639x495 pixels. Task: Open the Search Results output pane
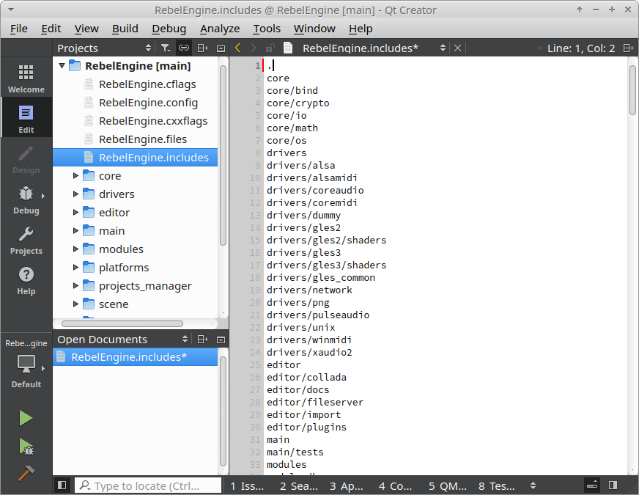(299, 485)
